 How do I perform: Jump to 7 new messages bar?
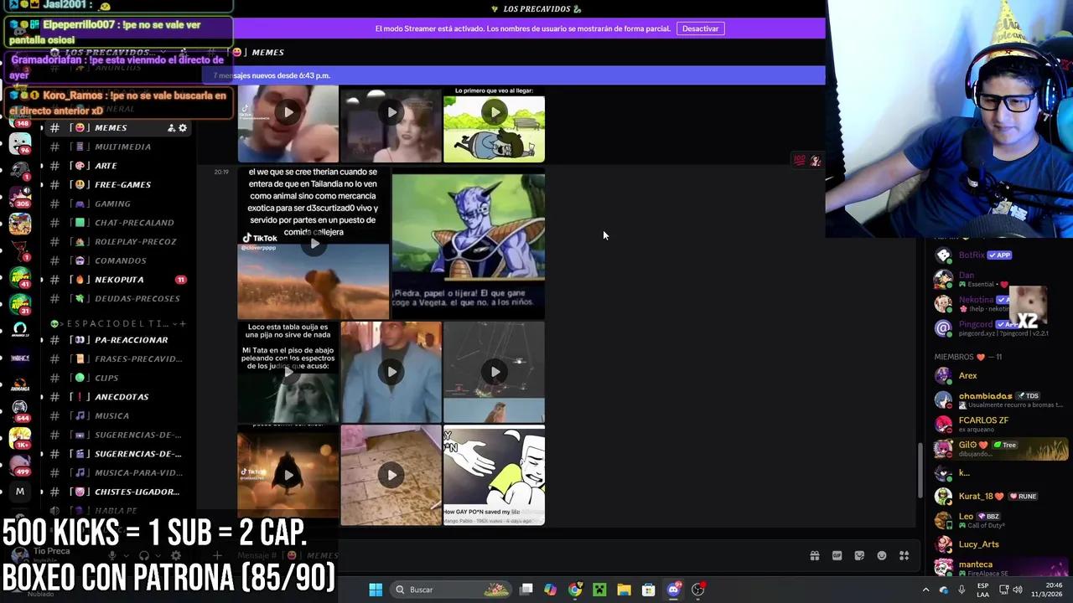pos(515,75)
